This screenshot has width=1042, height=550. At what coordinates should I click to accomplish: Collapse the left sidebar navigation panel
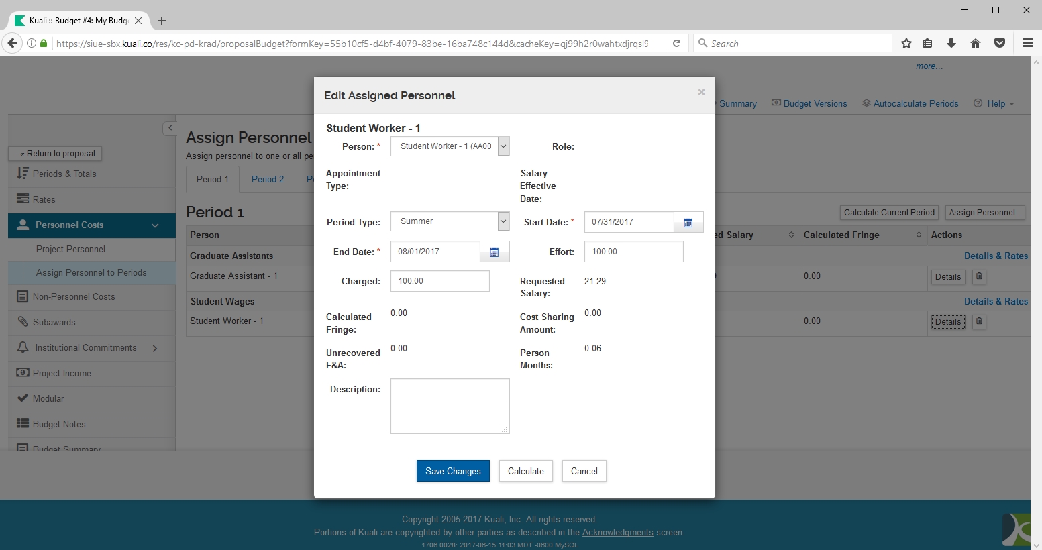(170, 128)
